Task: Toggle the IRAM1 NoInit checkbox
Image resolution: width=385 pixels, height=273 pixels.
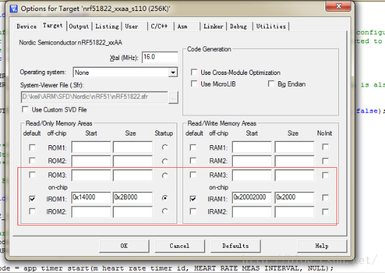Action: click(x=325, y=197)
